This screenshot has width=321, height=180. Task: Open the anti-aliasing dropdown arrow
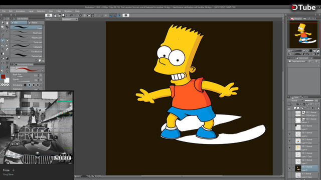click(x=41, y=85)
